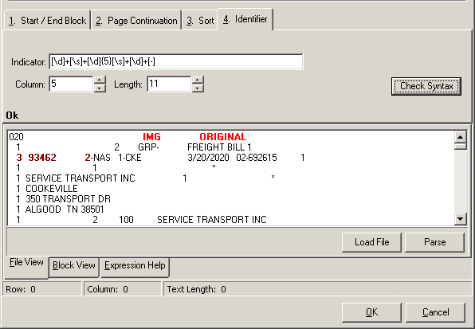
Task: Click into the Indicator expression field
Action: coord(175,62)
